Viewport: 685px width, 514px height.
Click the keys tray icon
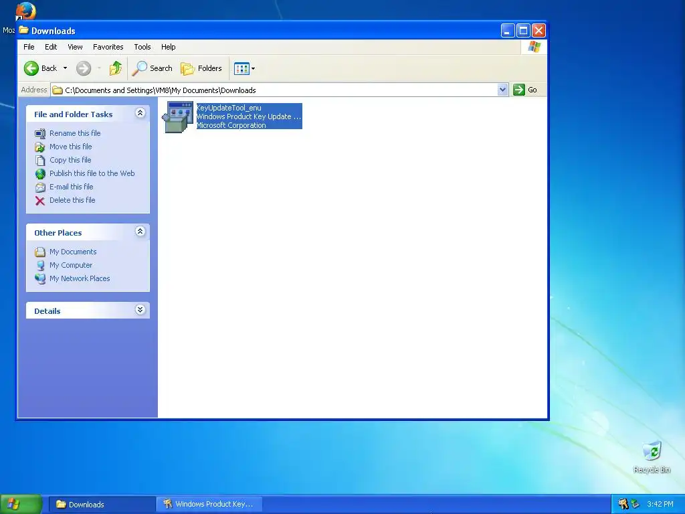tap(623, 504)
